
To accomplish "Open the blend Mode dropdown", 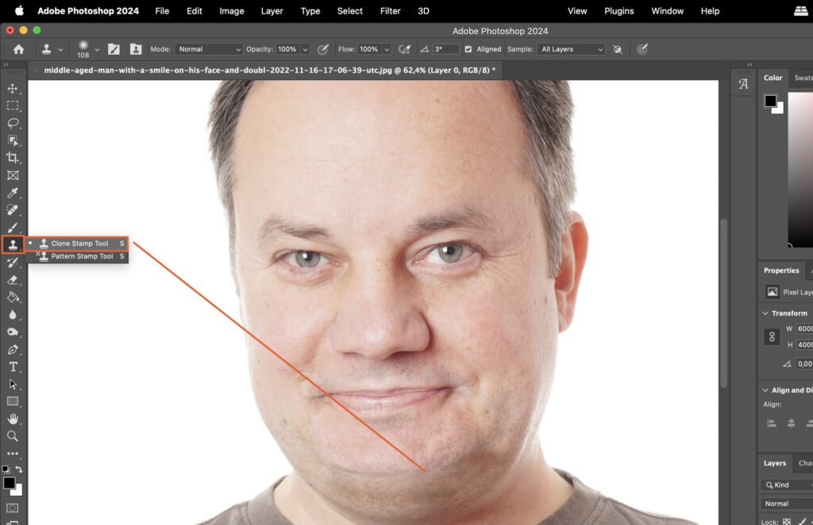I will pos(209,49).
